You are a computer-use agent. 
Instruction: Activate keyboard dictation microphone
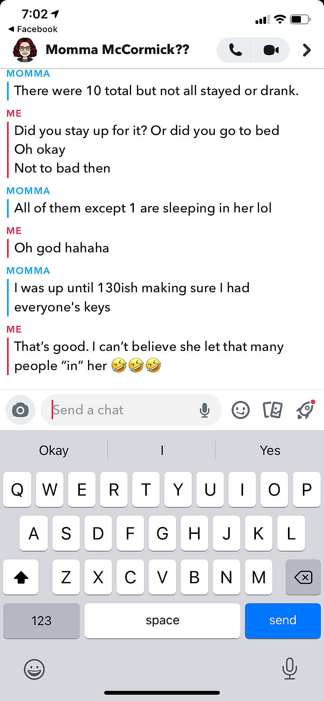pyautogui.click(x=290, y=669)
